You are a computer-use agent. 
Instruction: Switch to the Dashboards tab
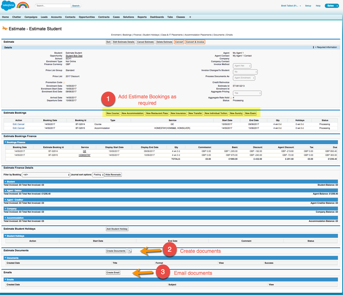pos(157,17)
